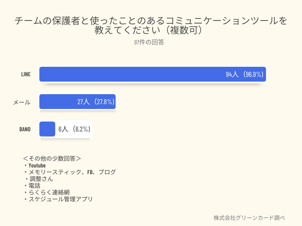Select the 電話 list item
The width and height of the screenshot is (302, 226).
tap(35, 186)
